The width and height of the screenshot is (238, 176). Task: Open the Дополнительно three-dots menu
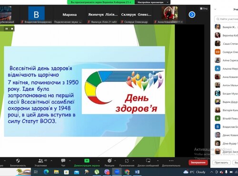[171, 161]
